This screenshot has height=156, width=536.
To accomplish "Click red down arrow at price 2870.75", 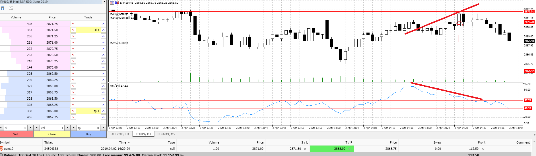I will (x=73, y=49).
